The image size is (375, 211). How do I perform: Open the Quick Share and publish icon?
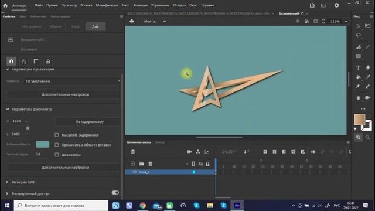pos(312,5)
